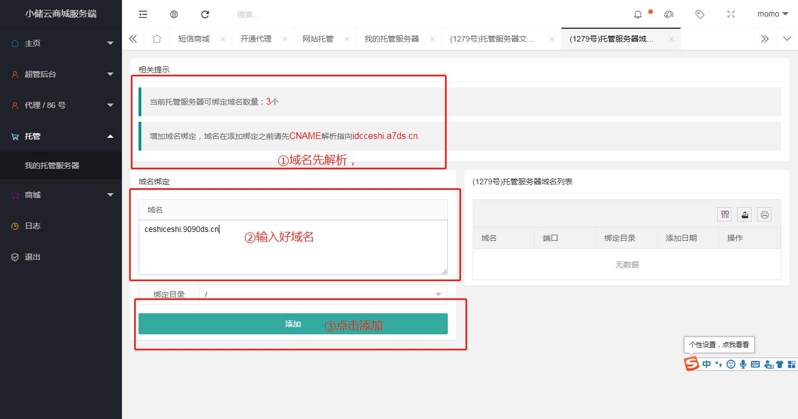Image resolution: width=798 pixels, height=419 pixels.
Task: Click the IME skin shirt icon
Action: point(780,364)
